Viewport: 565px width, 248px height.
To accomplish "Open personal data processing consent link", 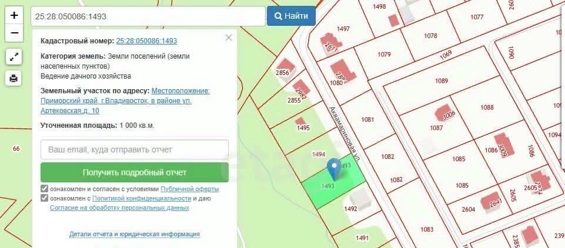I will click(x=119, y=208).
